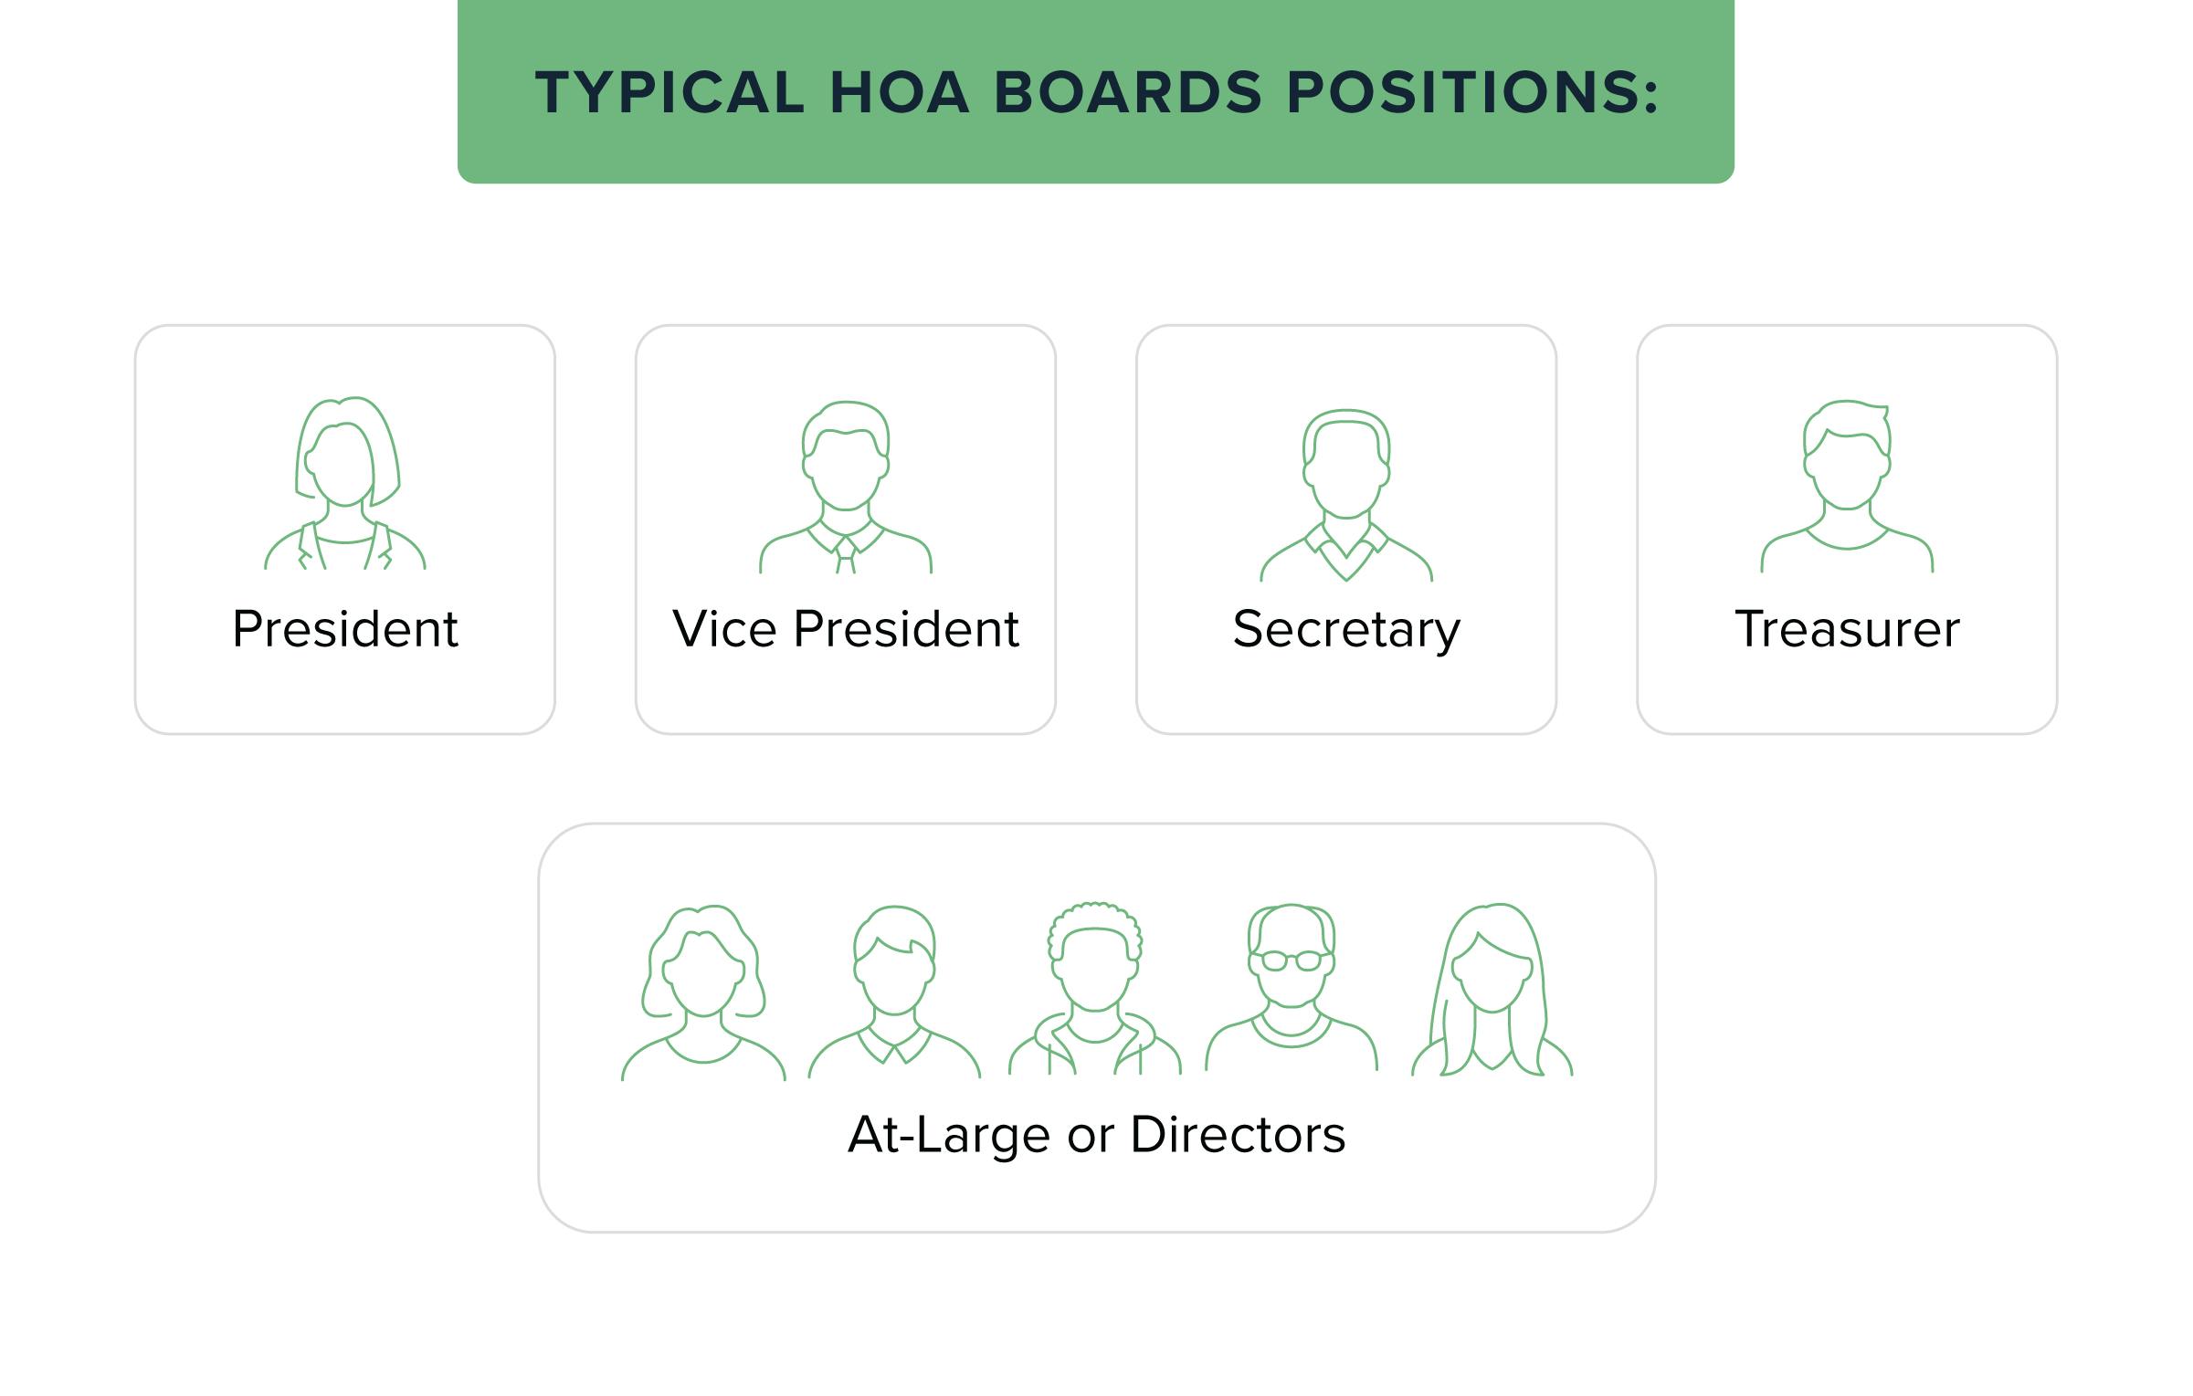
Task: Click the President avatar with bob haircut
Action: [x=345, y=483]
